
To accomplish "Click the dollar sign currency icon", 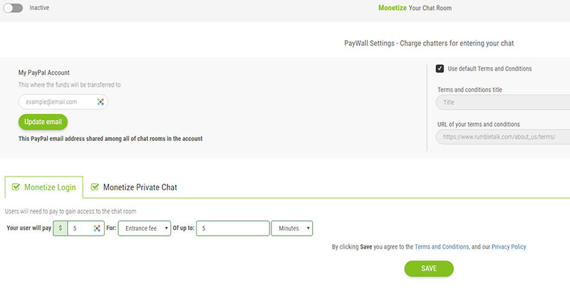I will (61, 229).
